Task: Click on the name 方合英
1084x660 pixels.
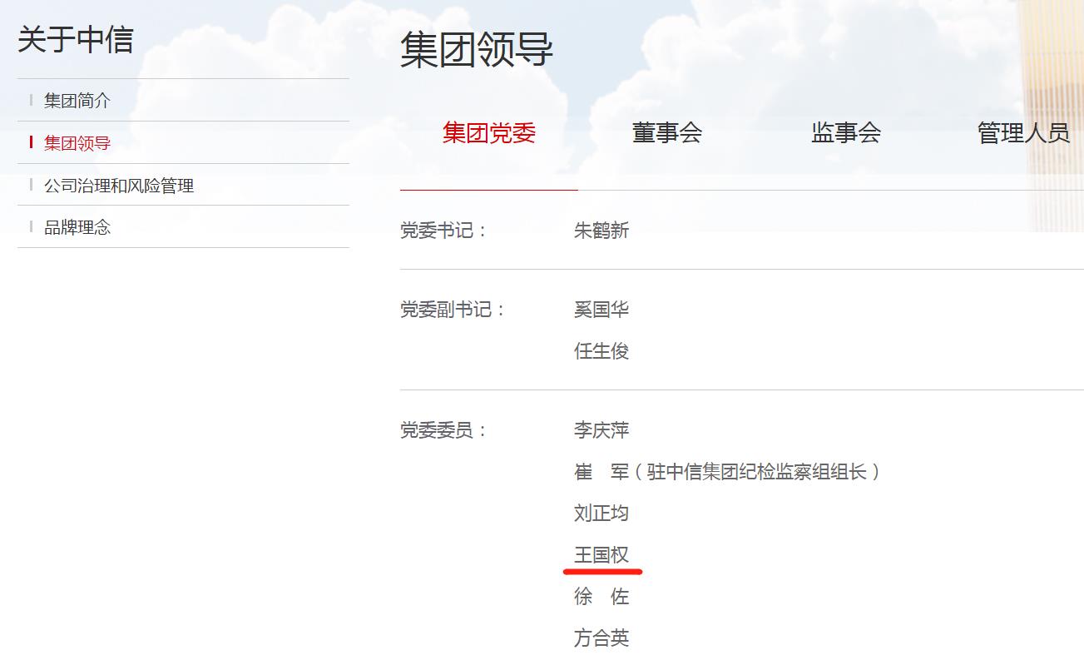Action: point(601,638)
